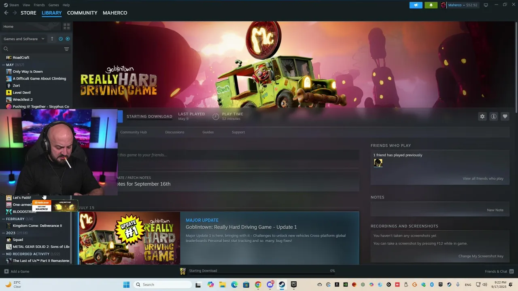
Task: Click View all friends who play
Action: [x=483, y=179]
